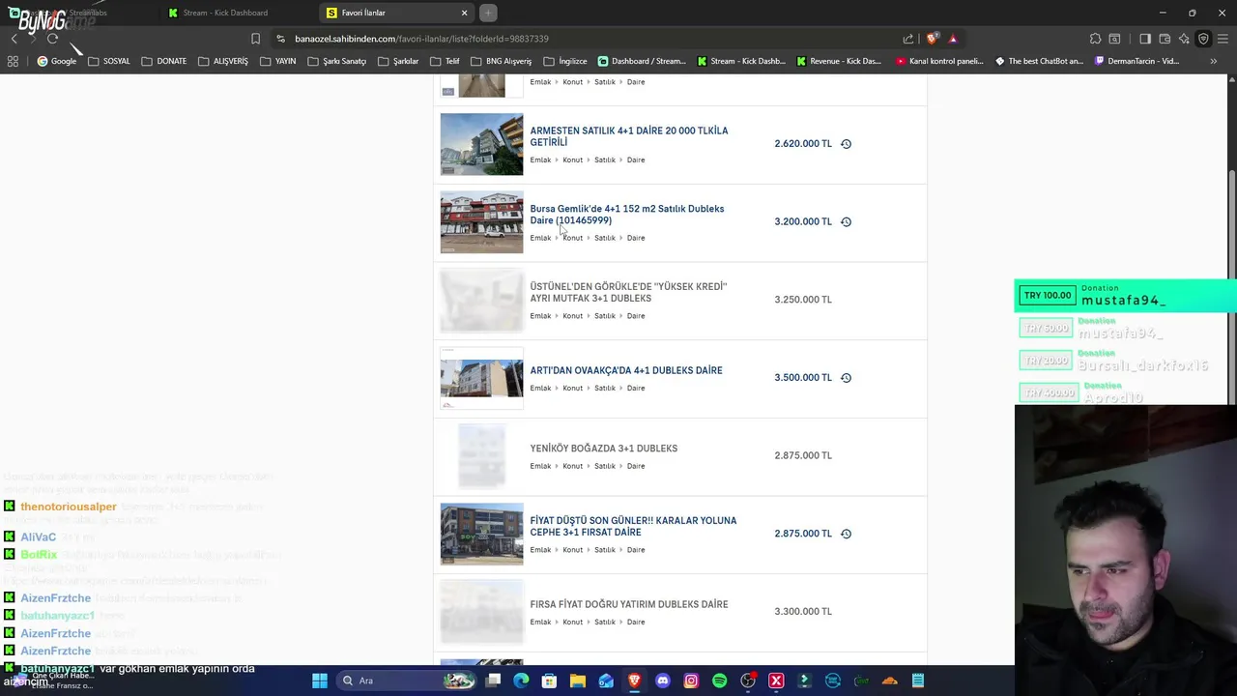Open the Windows Start menu
1237x696 pixels.
pos(320,681)
